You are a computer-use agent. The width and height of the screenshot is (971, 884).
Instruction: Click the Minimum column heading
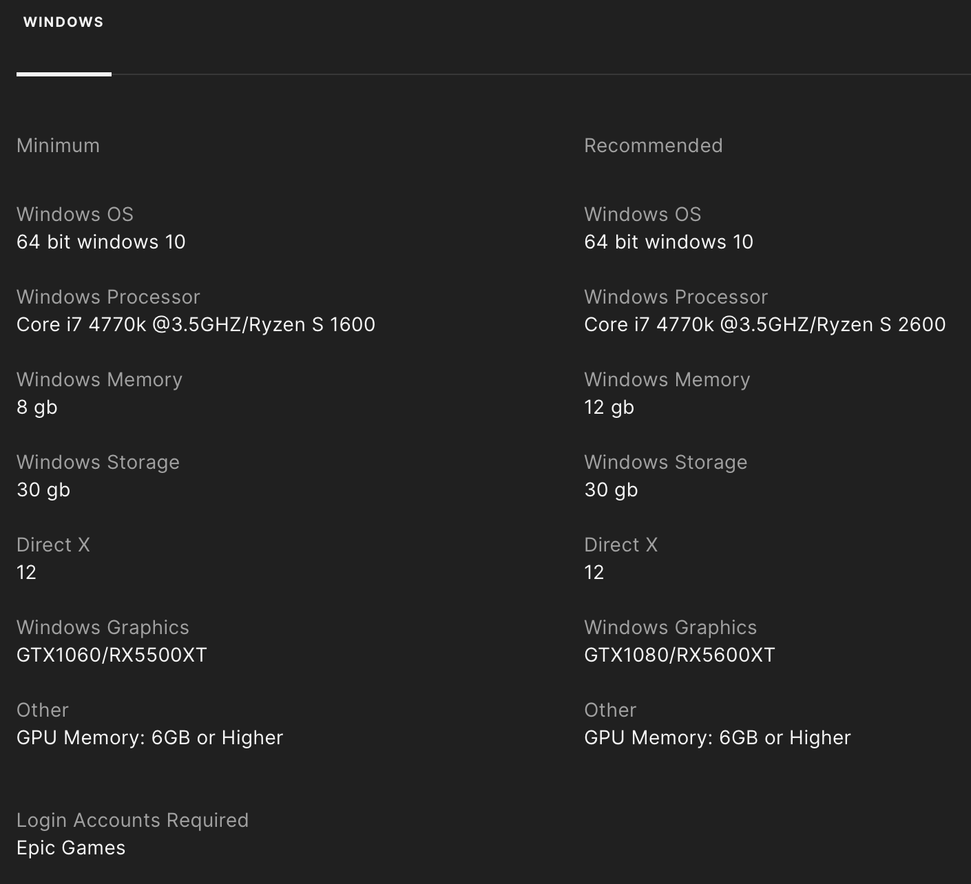58,145
